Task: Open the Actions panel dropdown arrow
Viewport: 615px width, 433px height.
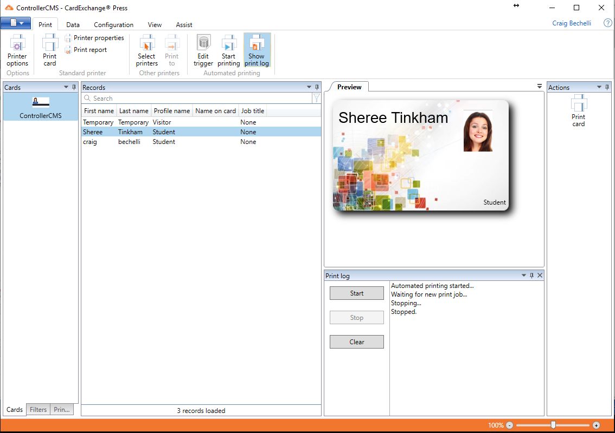Action: [599, 87]
